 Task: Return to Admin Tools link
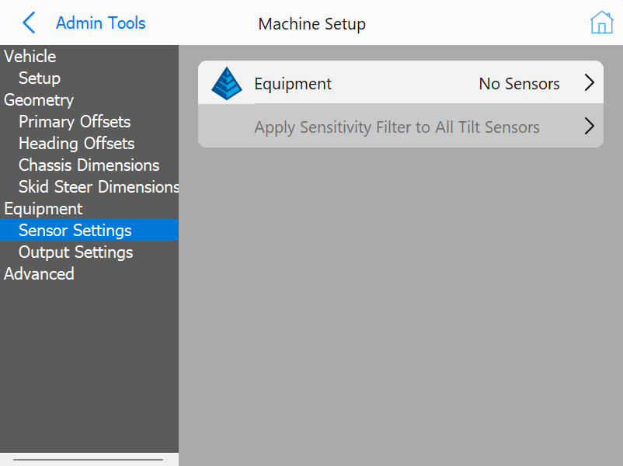pyautogui.click(x=100, y=23)
